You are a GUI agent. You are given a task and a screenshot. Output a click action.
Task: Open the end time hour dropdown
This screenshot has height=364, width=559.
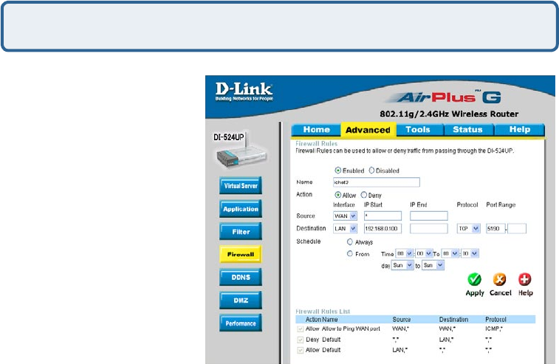point(450,253)
